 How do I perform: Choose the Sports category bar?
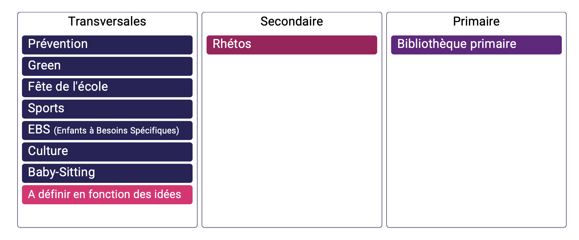[107, 109]
